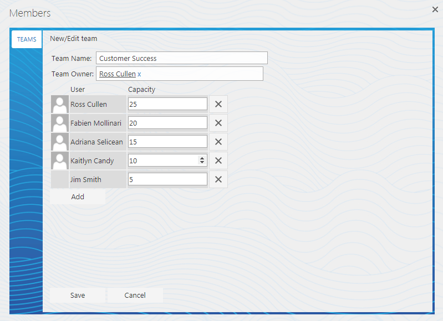Viewport: 443px width, 321px height.
Task: Select the Fabien Mollinari user name
Action: point(96,123)
